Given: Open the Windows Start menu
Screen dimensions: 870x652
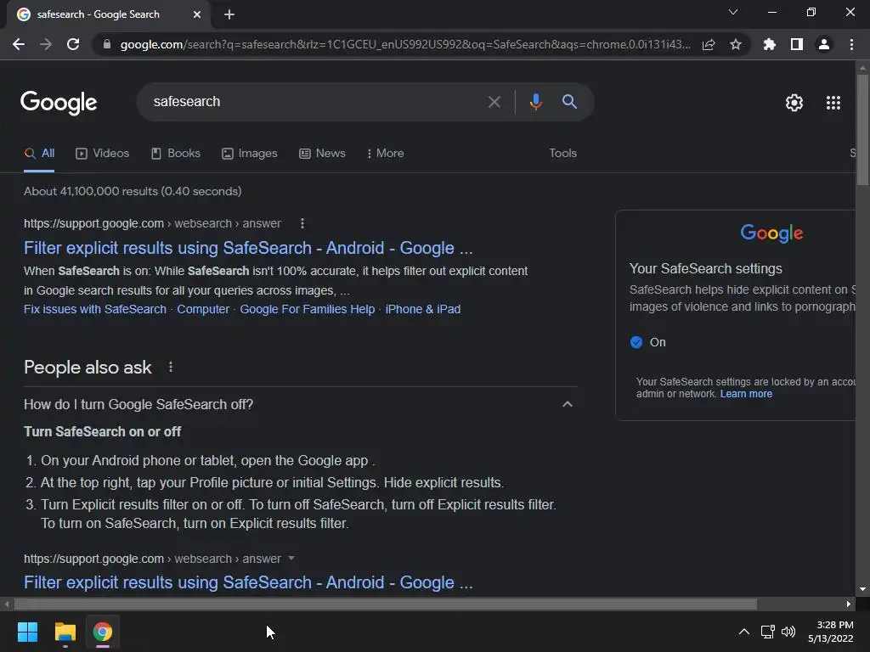Looking at the screenshot, I should [27, 632].
